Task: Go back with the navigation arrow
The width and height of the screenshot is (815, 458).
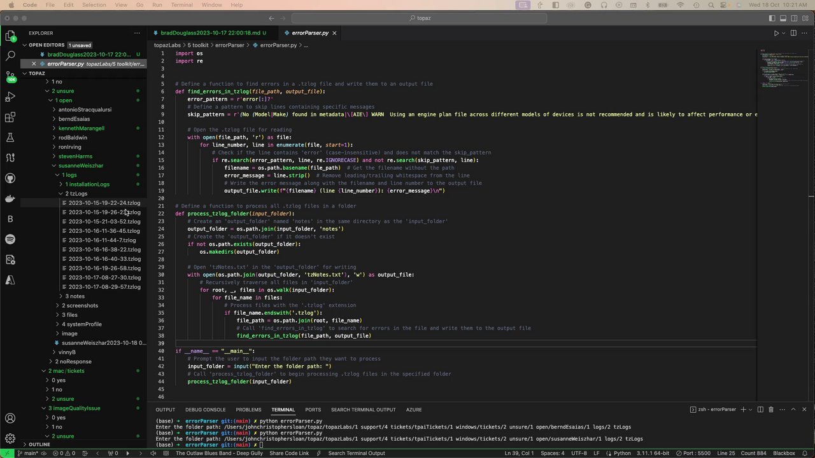Action: click(x=272, y=18)
